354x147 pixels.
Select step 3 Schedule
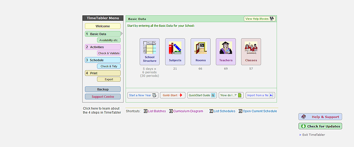(x=103, y=60)
